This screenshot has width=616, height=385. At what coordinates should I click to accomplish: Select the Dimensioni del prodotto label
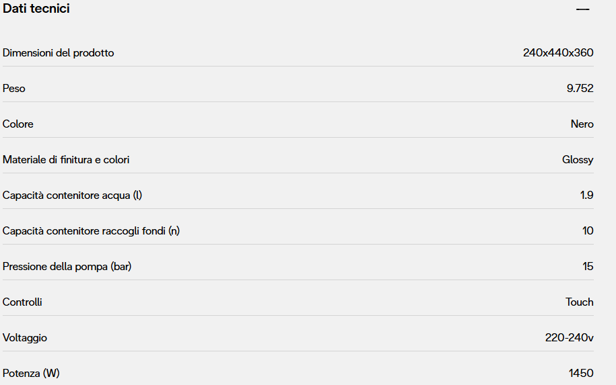[59, 52]
